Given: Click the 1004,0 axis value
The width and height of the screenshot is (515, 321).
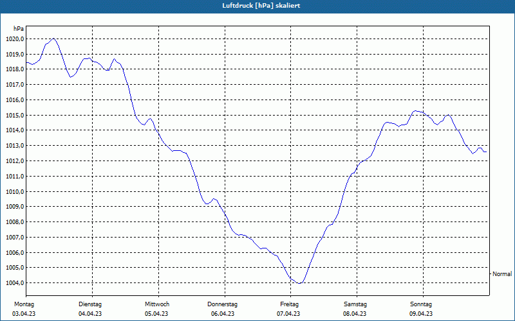Looking at the screenshot, I should 15,283.
